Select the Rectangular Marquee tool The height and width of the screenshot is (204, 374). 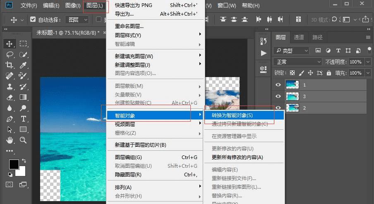[23, 44]
